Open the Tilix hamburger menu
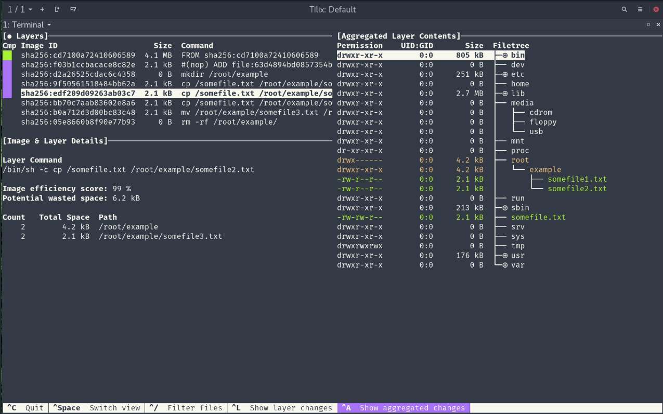 pyautogui.click(x=640, y=9)
